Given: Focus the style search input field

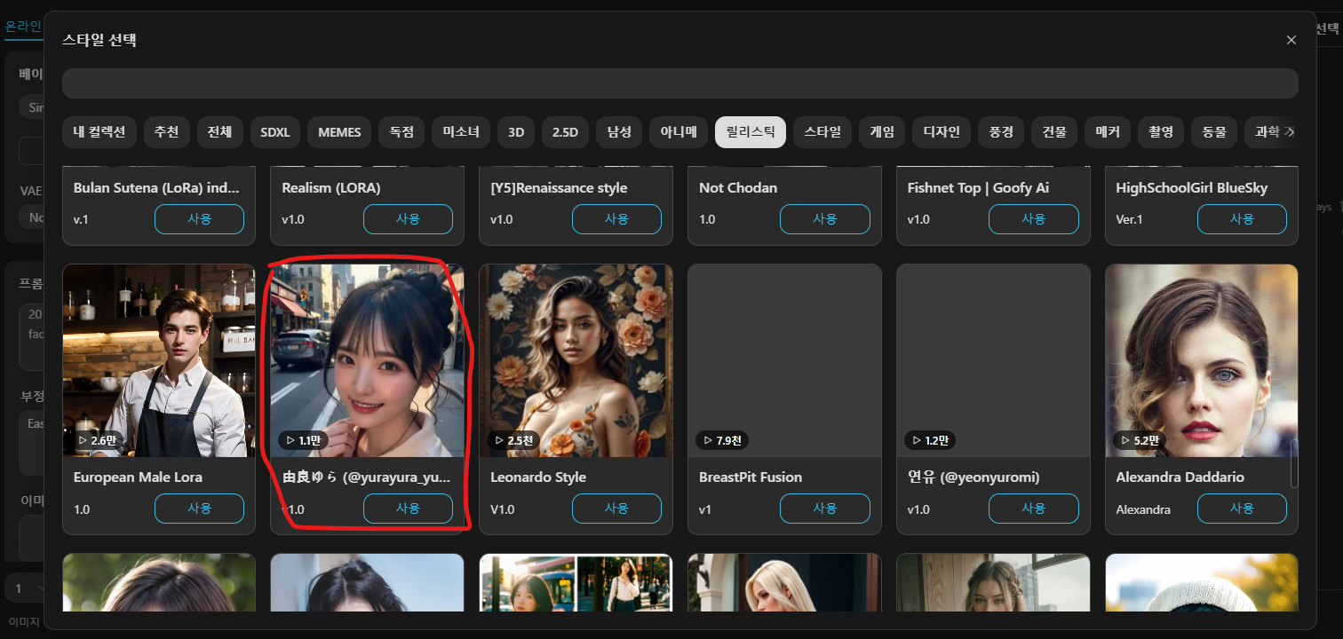Looking at the screenshot, I should click(x=679, y=83).
